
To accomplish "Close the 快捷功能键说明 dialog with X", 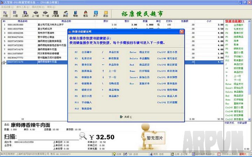I will click(x=182, y=32).
